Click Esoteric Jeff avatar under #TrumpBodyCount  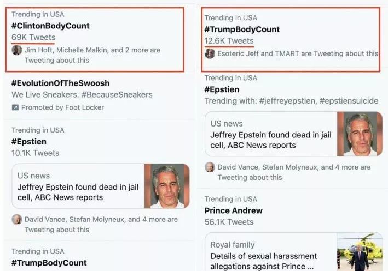tap(210, 53)
